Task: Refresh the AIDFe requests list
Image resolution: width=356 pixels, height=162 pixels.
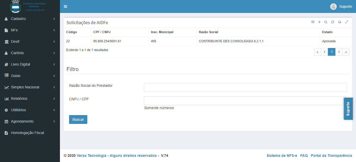Action: click(x=333, y=22)
